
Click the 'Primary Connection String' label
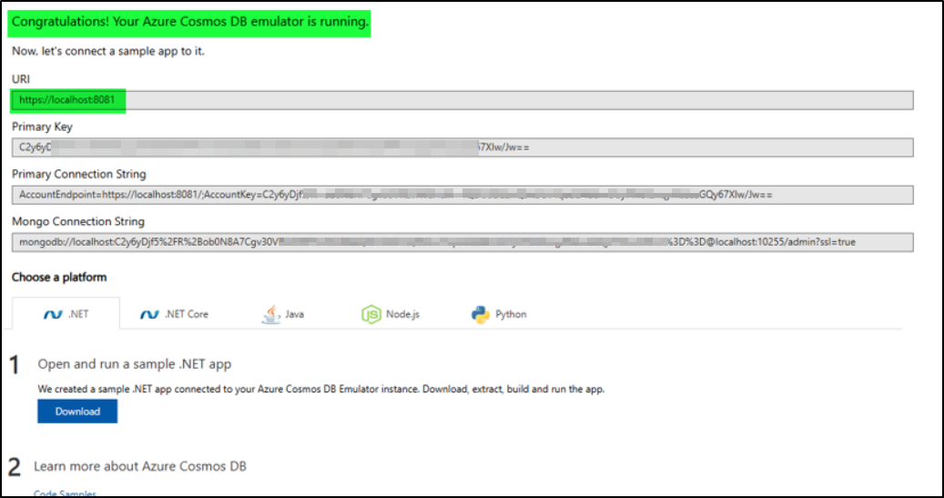(79, 174)
